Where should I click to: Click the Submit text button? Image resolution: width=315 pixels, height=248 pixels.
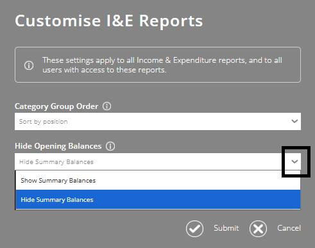pos(226,228)
